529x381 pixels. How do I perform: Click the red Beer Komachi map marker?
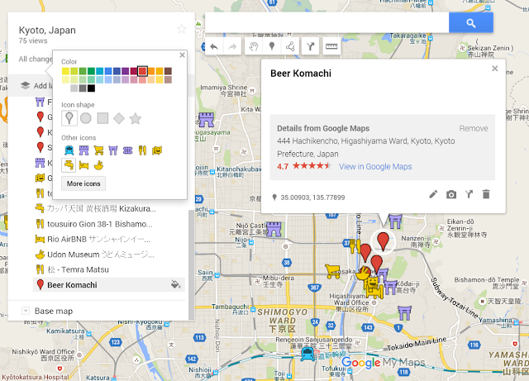point(383,241)
